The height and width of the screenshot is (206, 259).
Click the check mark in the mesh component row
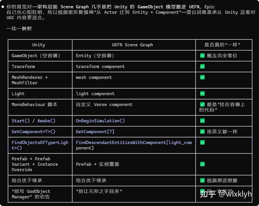202,77
